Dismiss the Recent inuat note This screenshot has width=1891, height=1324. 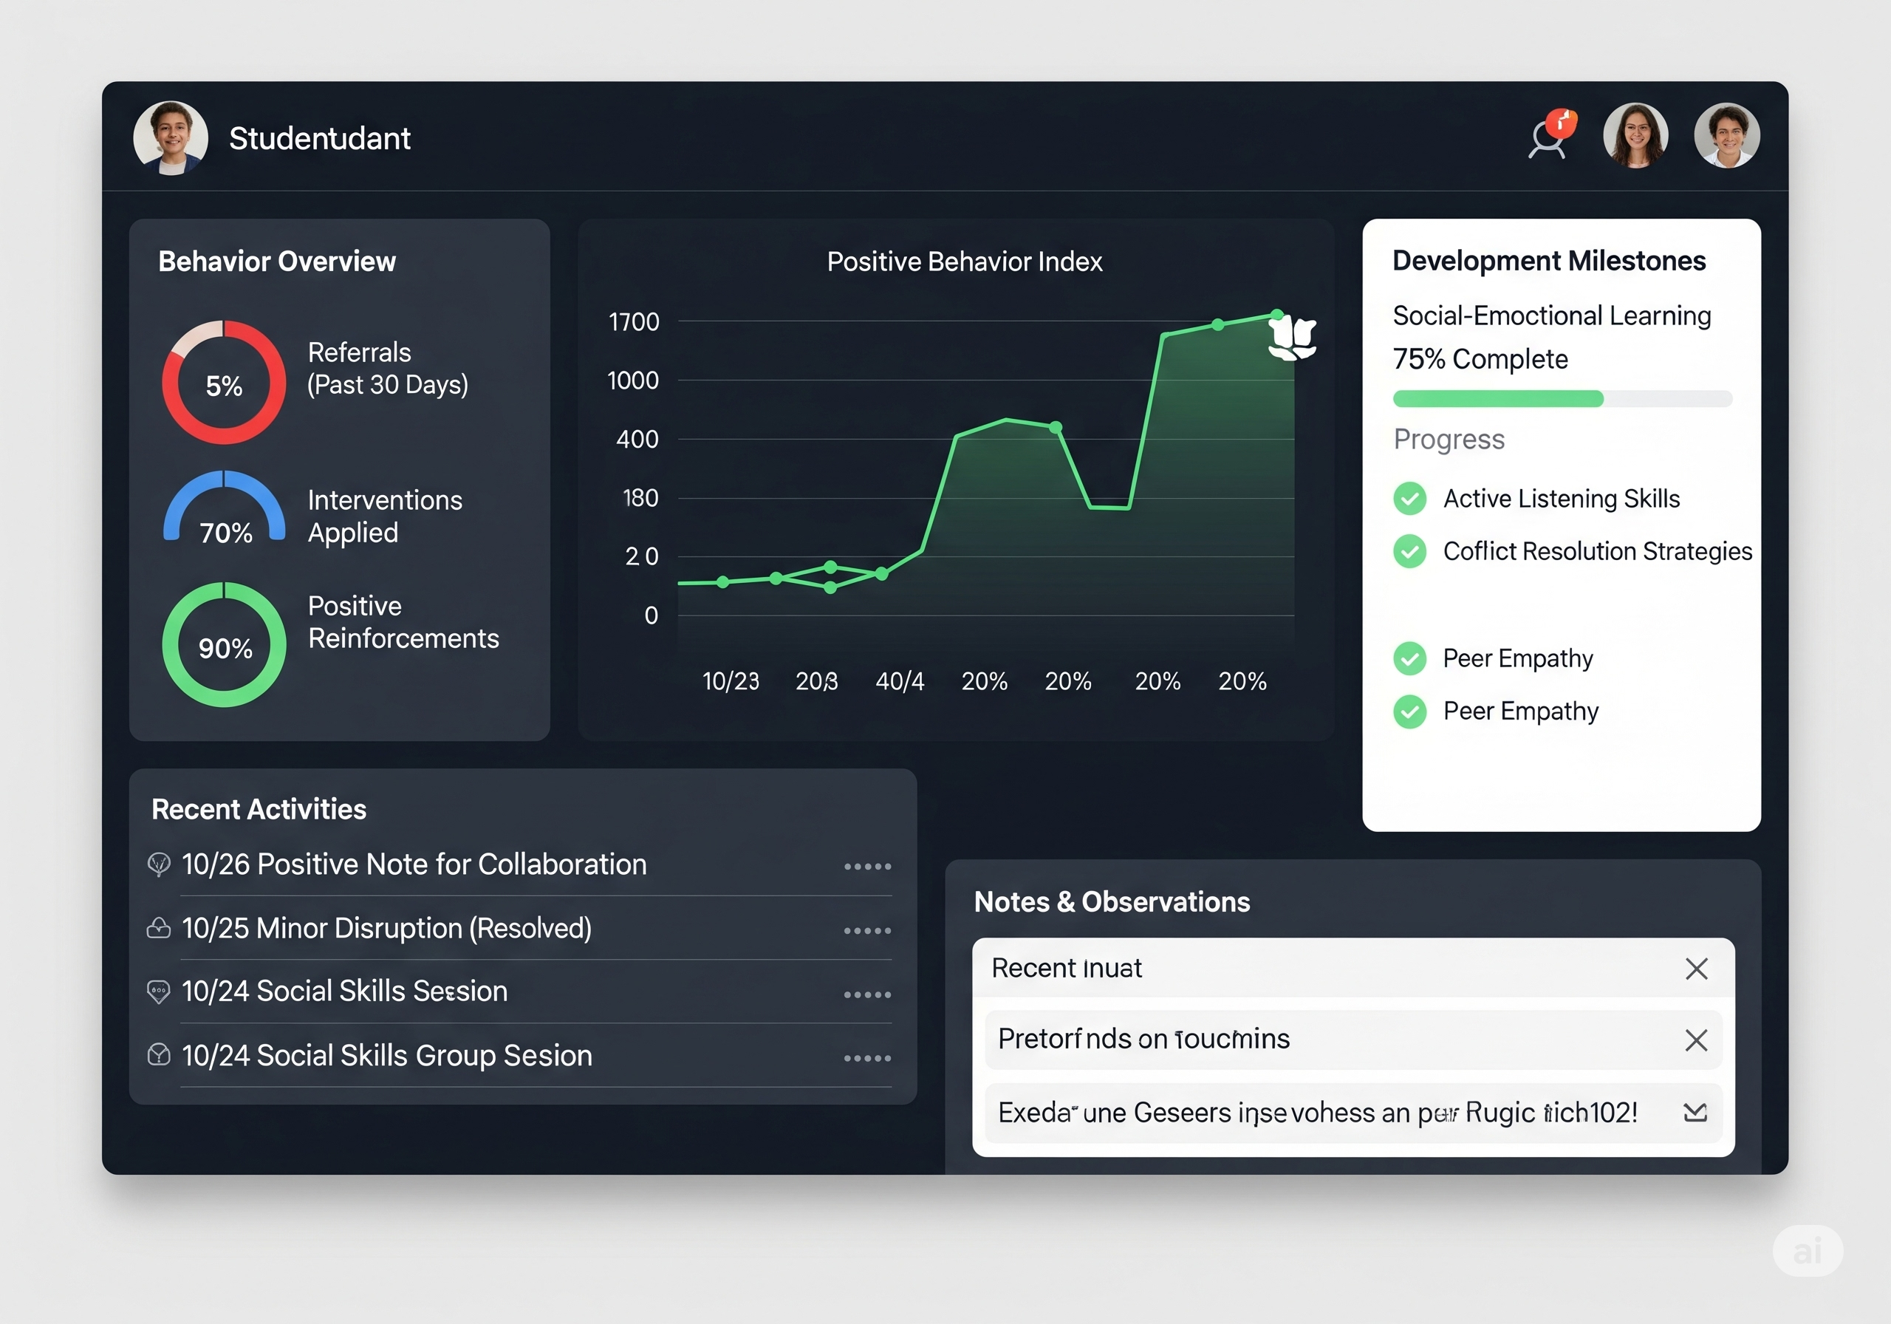pyautogui.click(x=1696, y=969)
